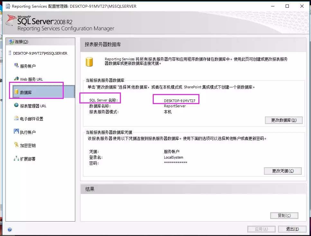Open the 服务帐户 page

28,66
